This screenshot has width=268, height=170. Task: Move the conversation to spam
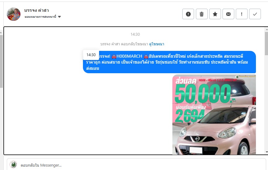[x=188, y=14]
